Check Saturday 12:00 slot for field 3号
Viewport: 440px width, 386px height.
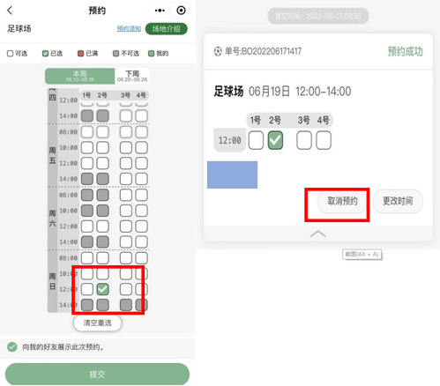coord(126,226)
